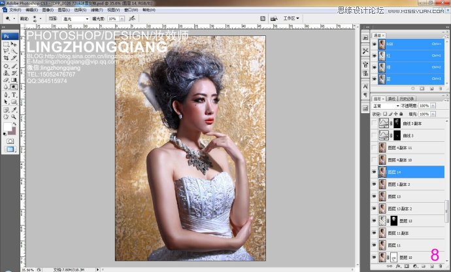Viewport: 451px width, 272px height.
Task: Open the fill slider arrow
Action: pyautogui.click(x=433, y=114)
